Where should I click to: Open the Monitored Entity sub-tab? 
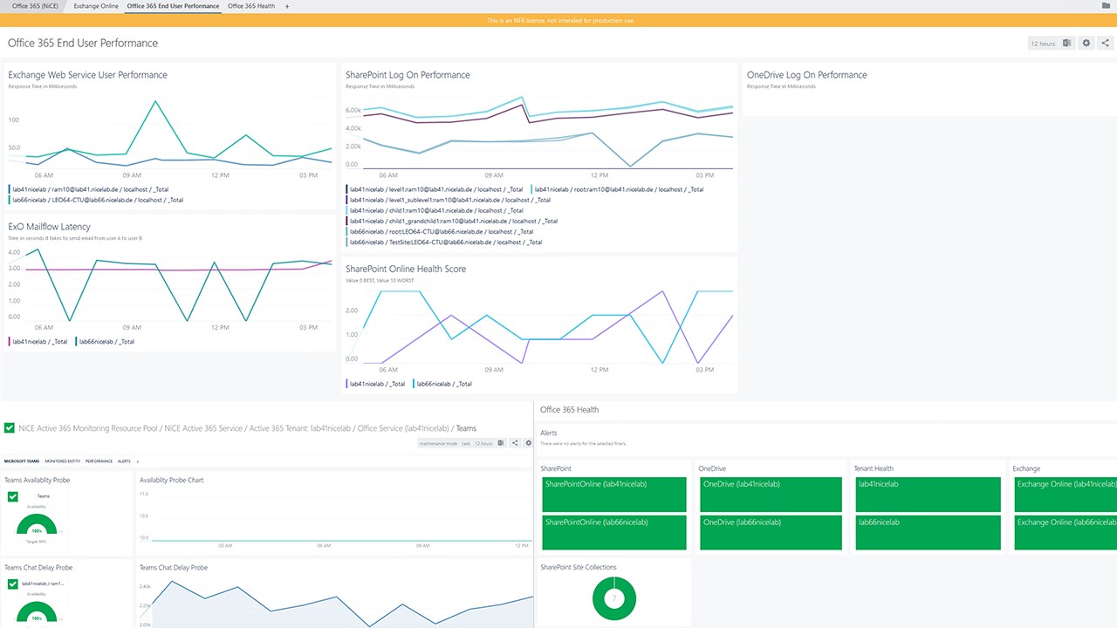[x=63, y=461]
